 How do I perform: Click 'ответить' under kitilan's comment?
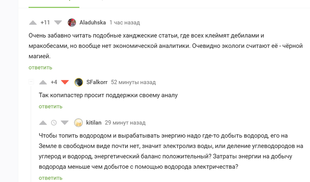click(50, 178)
